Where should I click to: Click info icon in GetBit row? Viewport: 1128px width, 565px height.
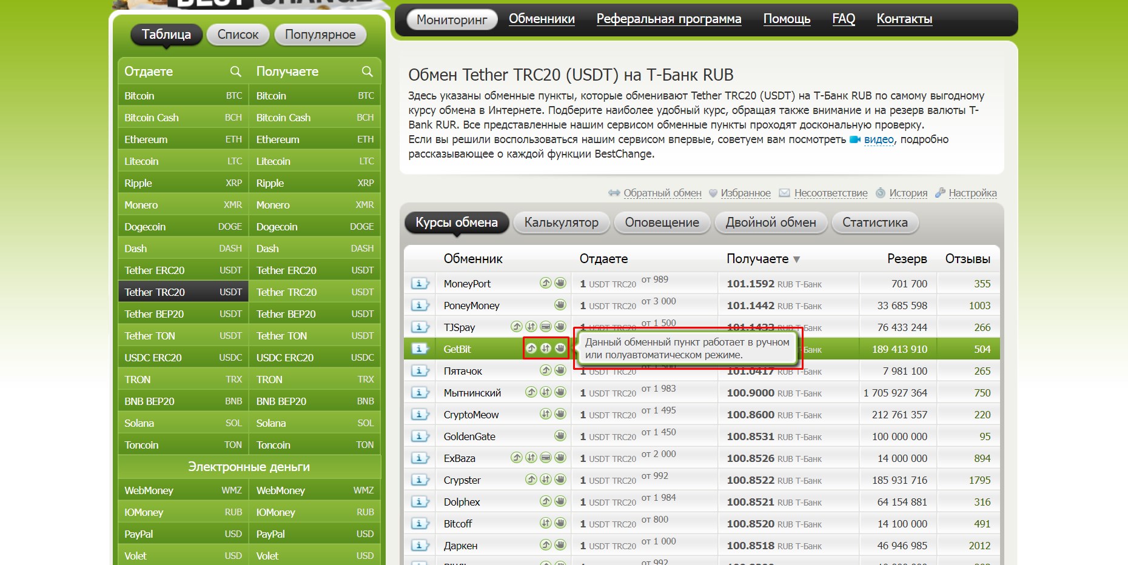tap(420, 349)
